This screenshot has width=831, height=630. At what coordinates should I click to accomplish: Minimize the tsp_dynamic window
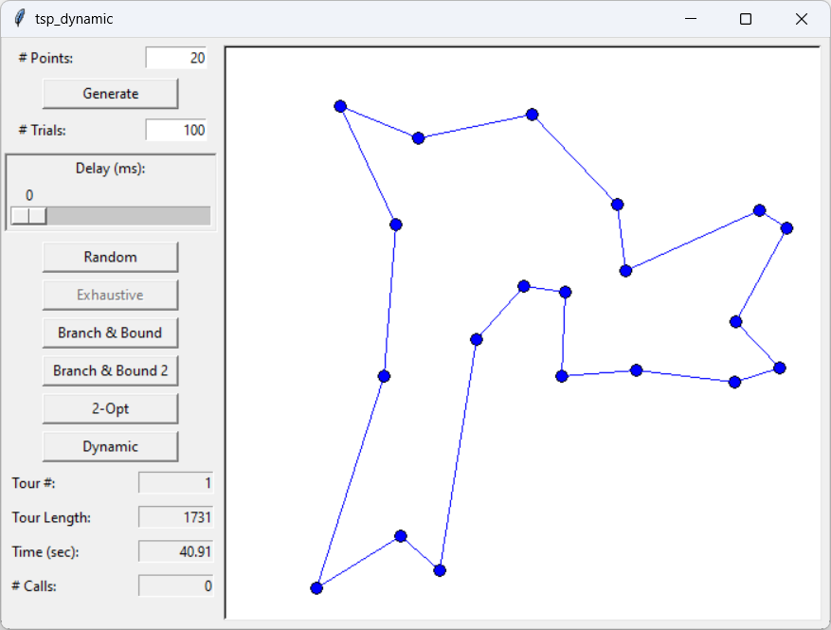click(691, 19)
